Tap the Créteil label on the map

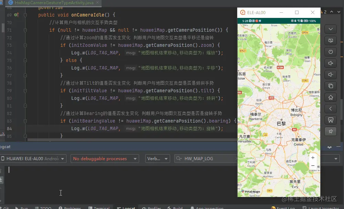(299, 144)
